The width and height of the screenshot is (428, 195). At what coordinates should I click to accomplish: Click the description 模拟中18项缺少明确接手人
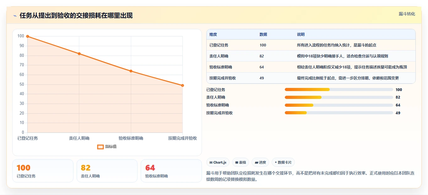[x=343, y=56]
